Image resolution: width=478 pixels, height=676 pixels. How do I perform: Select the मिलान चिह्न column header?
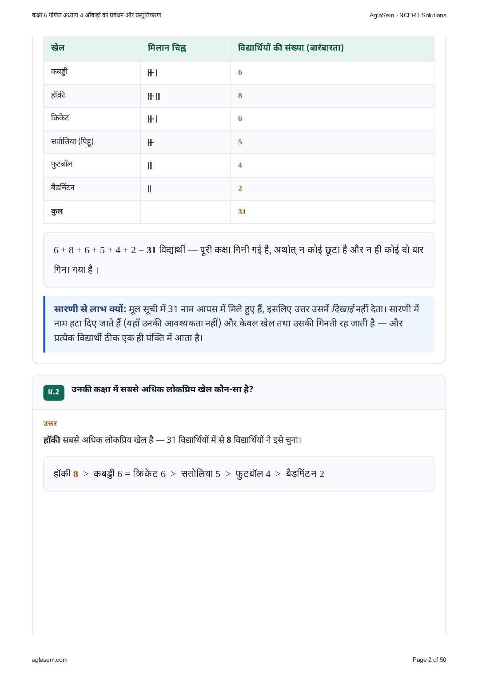pos(167,48)
